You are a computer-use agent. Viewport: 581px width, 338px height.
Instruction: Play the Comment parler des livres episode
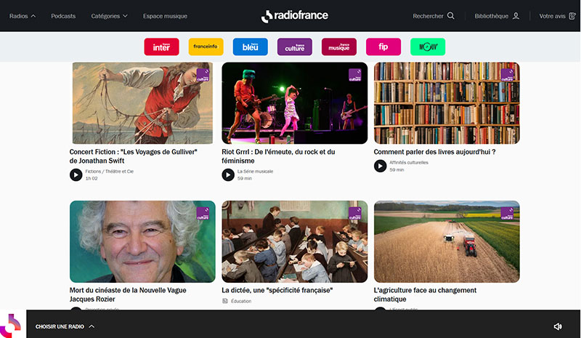tap(380, 166)
